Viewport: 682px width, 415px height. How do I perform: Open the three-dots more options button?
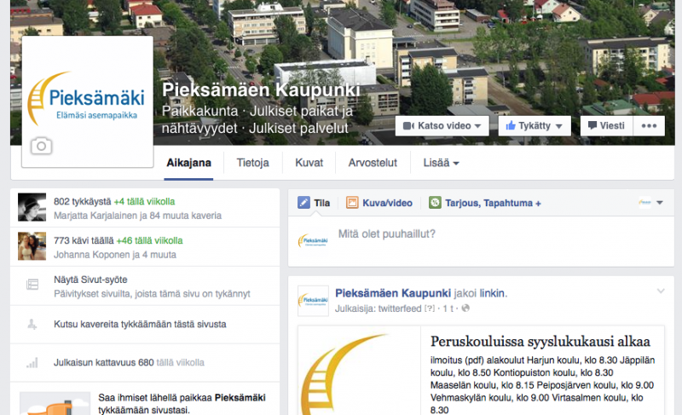click(x=649, y=125)
